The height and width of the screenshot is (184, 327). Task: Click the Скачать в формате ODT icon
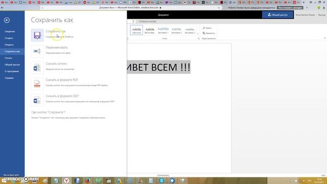pos(37,100)
